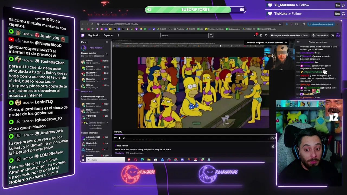This screenshot has width=347, height=195.
Task: Open the chapters list icon in player
Action: click(x=115, y=138)
